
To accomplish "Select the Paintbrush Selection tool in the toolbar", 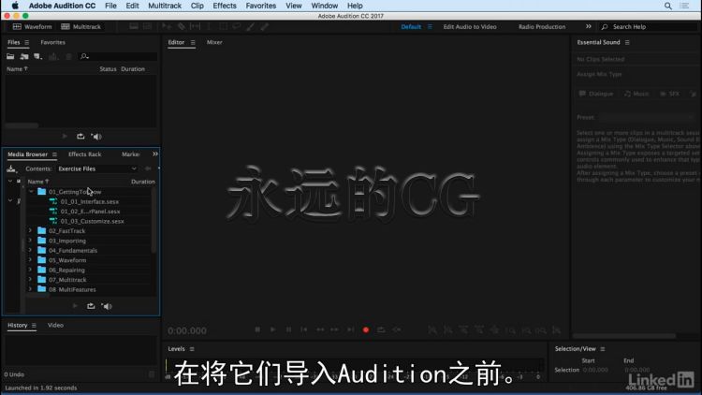I will (250, 26).
